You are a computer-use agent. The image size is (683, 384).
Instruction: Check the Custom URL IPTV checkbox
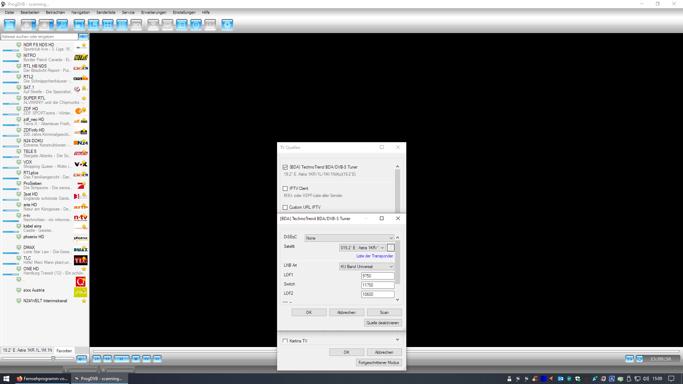click(x=285, y=207)
